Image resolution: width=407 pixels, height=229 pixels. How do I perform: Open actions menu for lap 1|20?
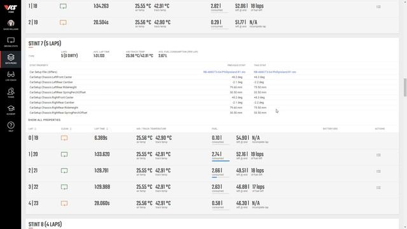[x=378, y=155]
